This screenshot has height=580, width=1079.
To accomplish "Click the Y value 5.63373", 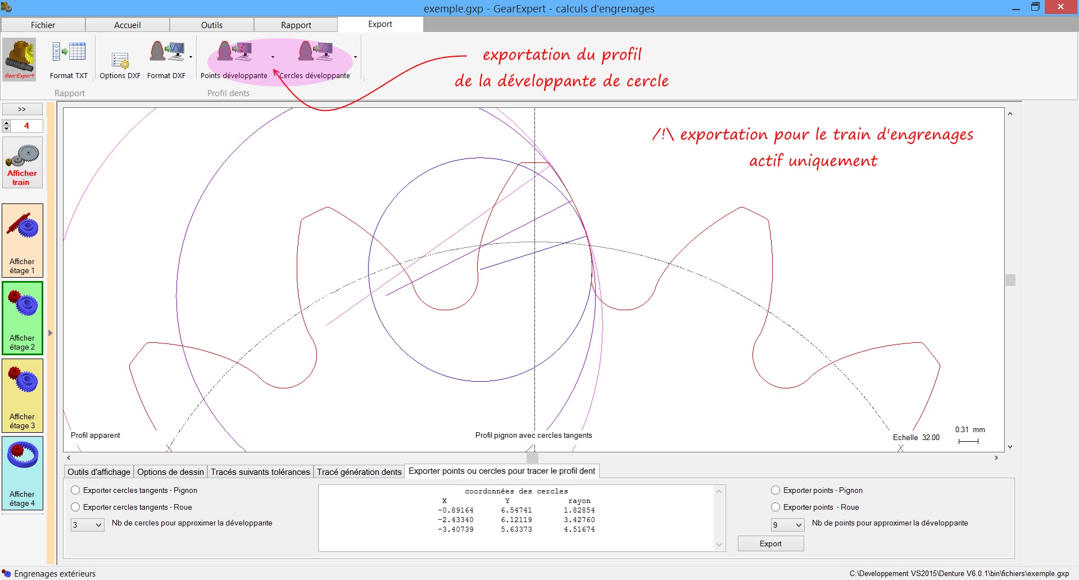I will 516,529.
